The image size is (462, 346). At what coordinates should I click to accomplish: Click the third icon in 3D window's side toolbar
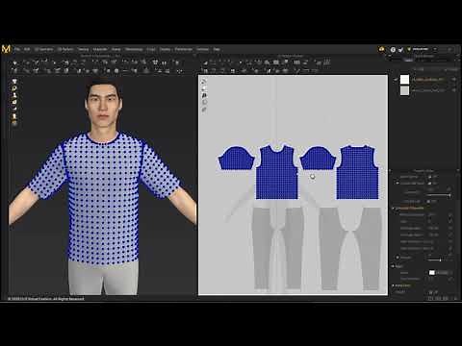click(14, 95)
